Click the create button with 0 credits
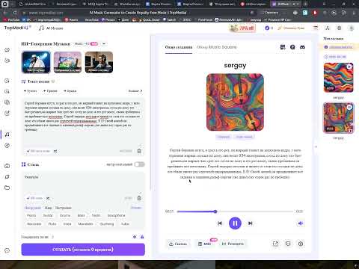This screenshot has height=269, width=359. (83, 250)
